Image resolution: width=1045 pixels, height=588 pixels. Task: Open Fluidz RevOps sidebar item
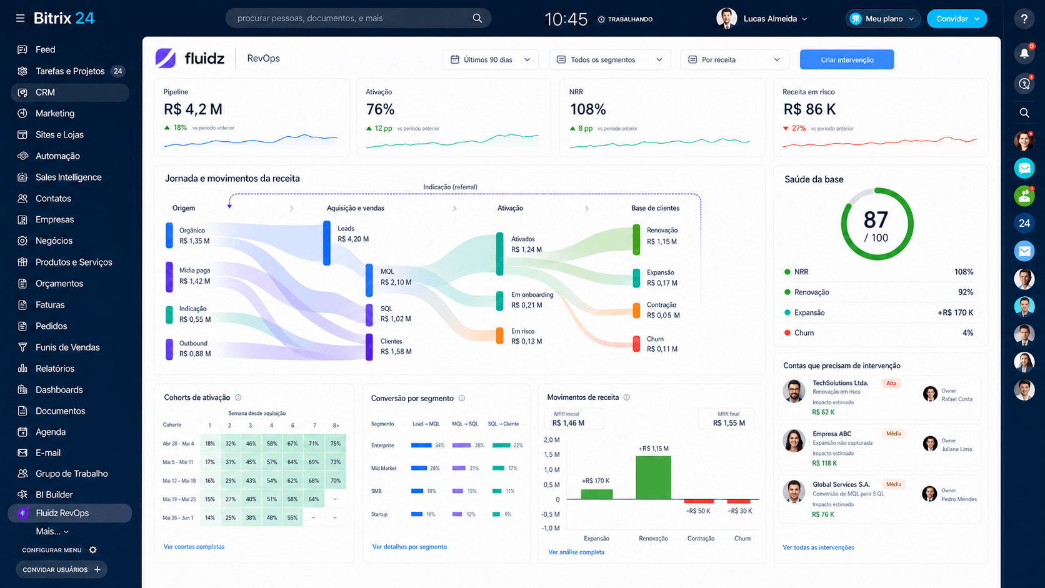70,513
